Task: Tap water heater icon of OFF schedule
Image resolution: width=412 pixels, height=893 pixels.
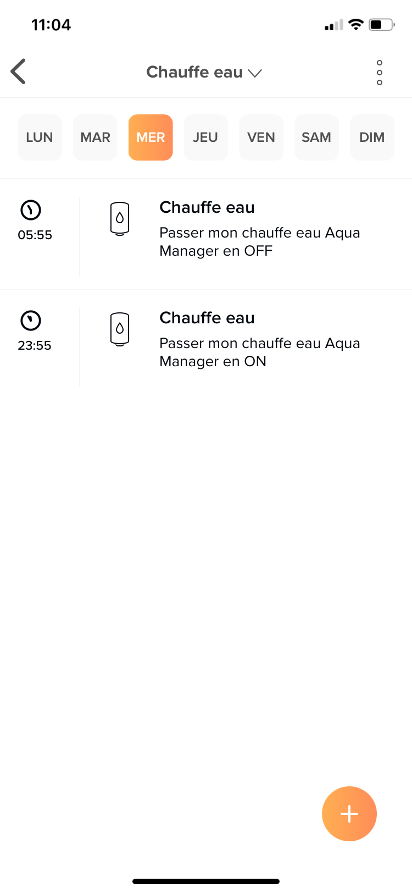Action: [120, 219]
